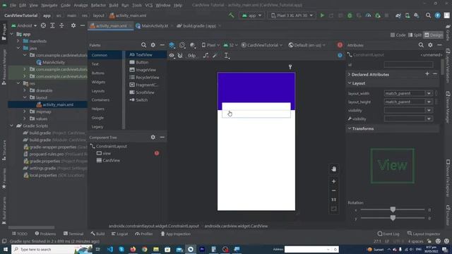Viewport: 452px width, 254px height.
Task: Zoom out with the minus button
Action: pyautogui.click(x=333, y=190)
